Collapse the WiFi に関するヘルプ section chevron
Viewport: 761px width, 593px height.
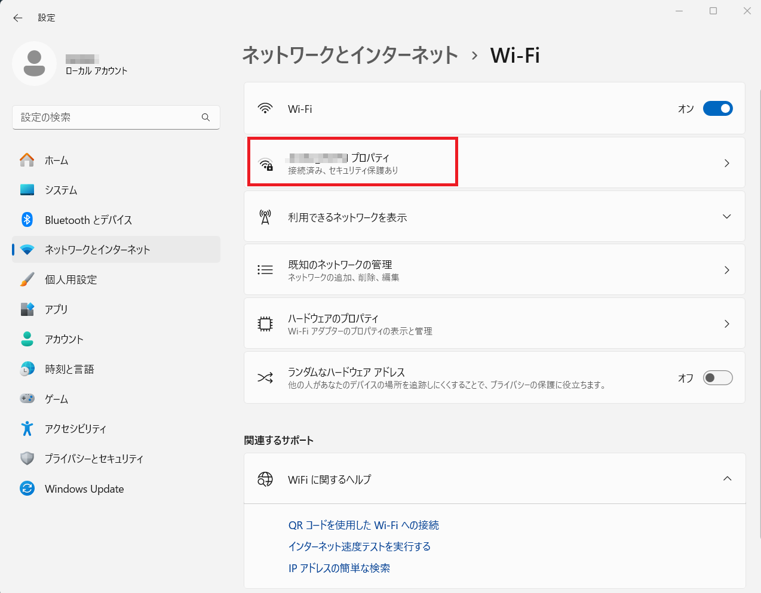(727, 478)
